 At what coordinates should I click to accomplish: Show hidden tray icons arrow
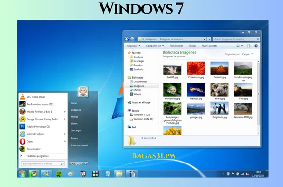click(224, 174)
